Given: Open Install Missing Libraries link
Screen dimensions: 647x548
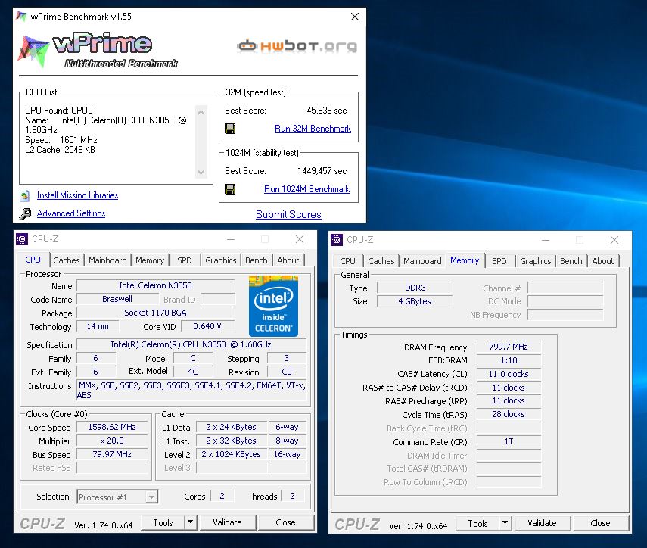Looking at the screenshot, I should 78,195.
